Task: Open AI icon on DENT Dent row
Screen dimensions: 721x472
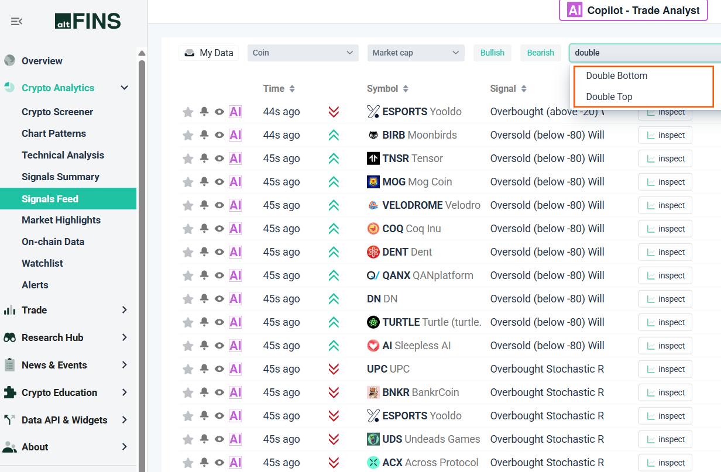Action: pyautogui.click(x=235, y=252)
